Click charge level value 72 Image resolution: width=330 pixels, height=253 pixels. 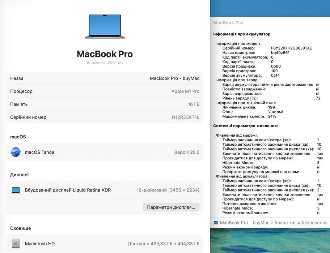click(x=318, y=98)
